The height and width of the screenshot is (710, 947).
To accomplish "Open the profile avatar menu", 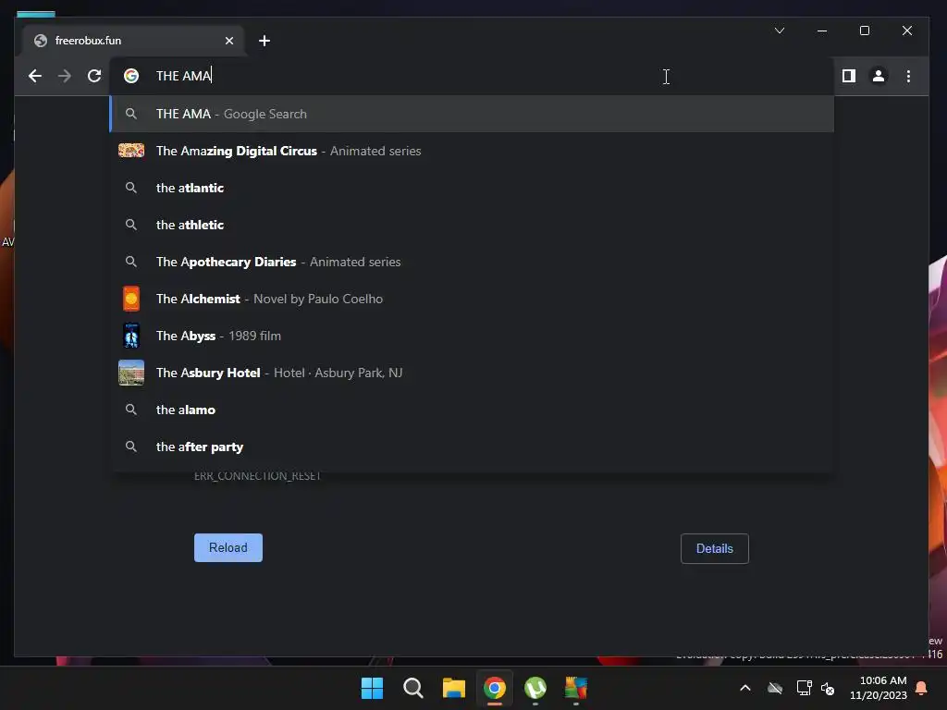I will tap(879, 76).
